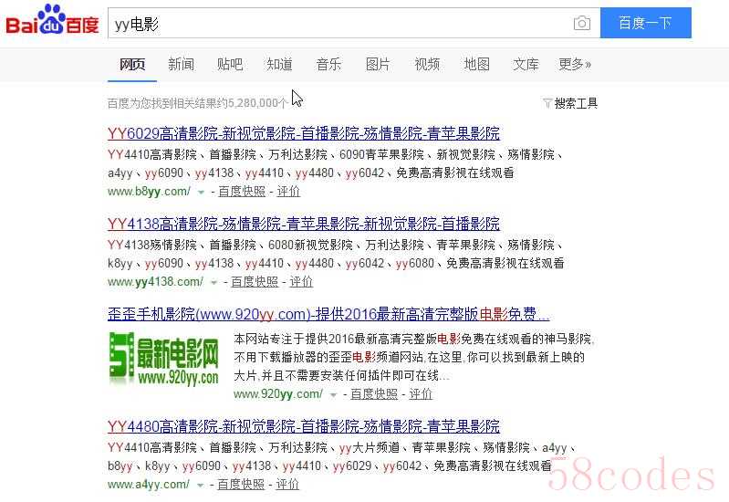The image size is (729, 502).
Task: Open the 地图 tab
Action: [x=476, y=64]
